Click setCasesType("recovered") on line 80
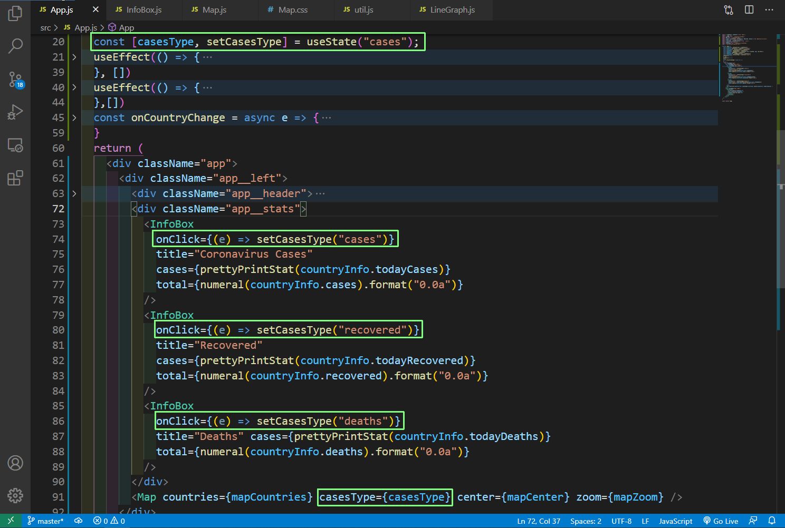 (334, 330)
